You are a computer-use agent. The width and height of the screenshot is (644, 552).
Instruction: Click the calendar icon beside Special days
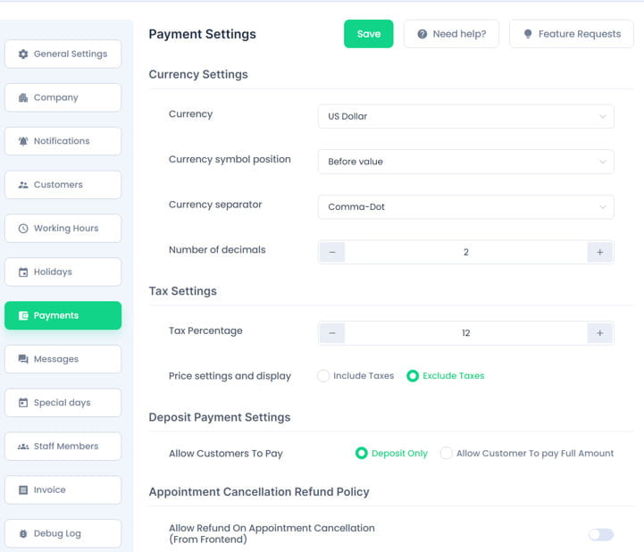click(x=23, y=403)
